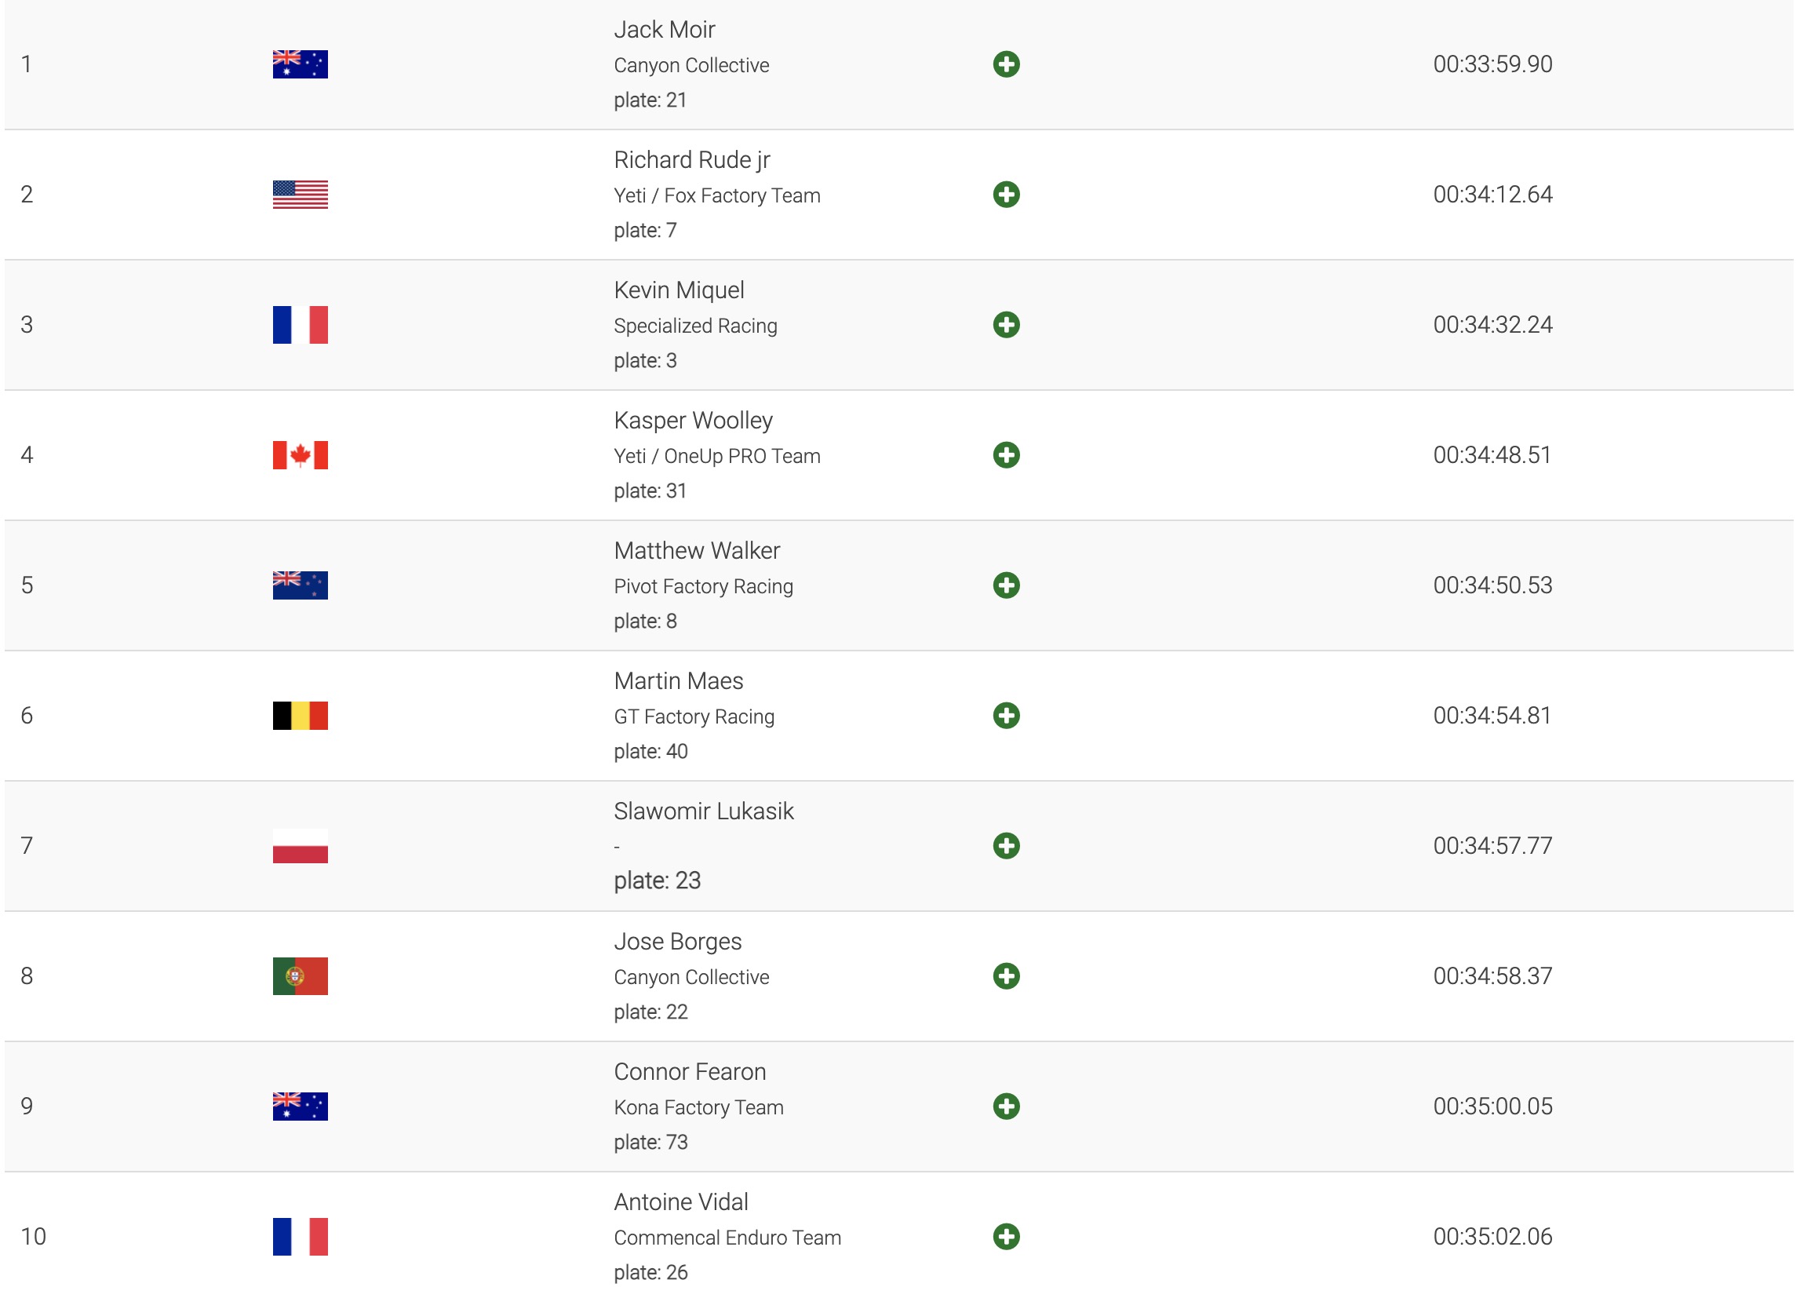Expand Martin Maes row details
Screen dimensions: 1800x1298
(x=1007, y=715)
